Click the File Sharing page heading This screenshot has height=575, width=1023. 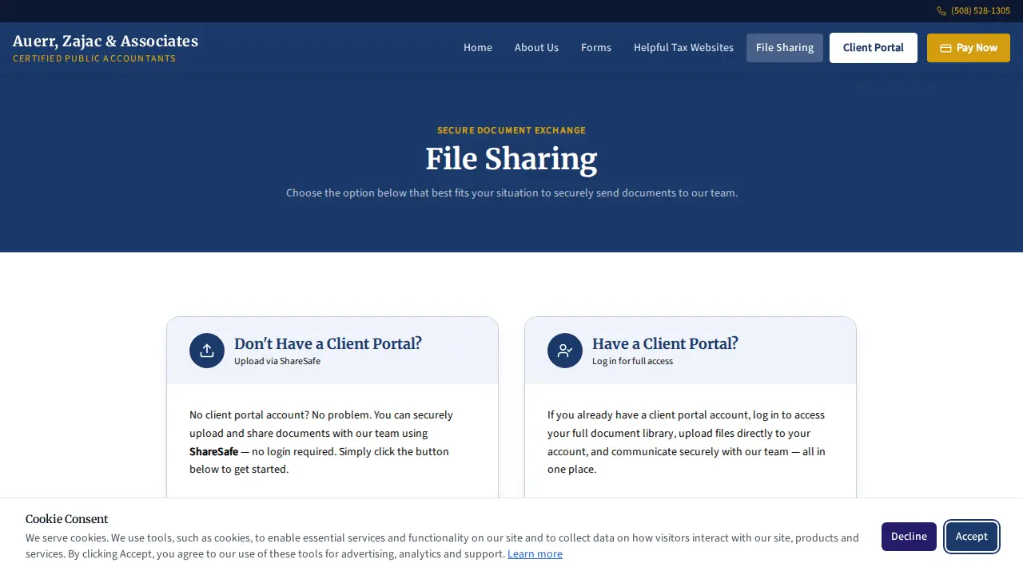point(511,159)
